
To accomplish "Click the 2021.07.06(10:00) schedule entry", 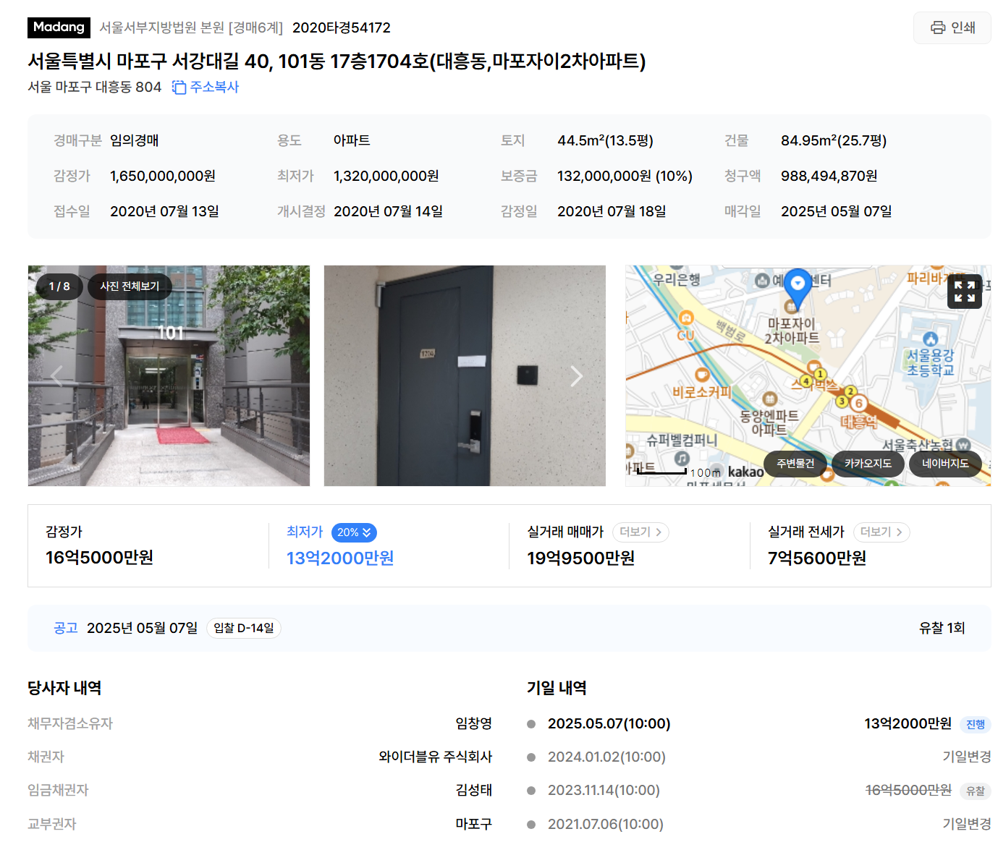I will (x=606, y=824).
